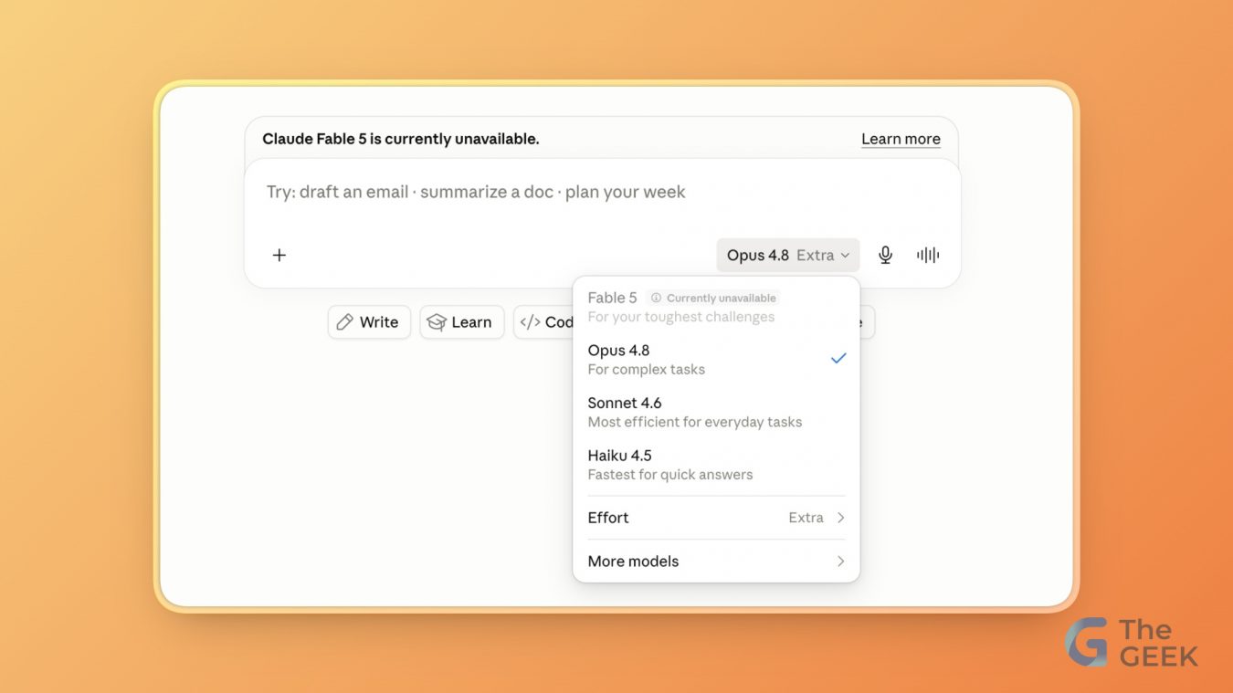
Task: Click the Write suggestion button
Action: click(x=369, y=322)
